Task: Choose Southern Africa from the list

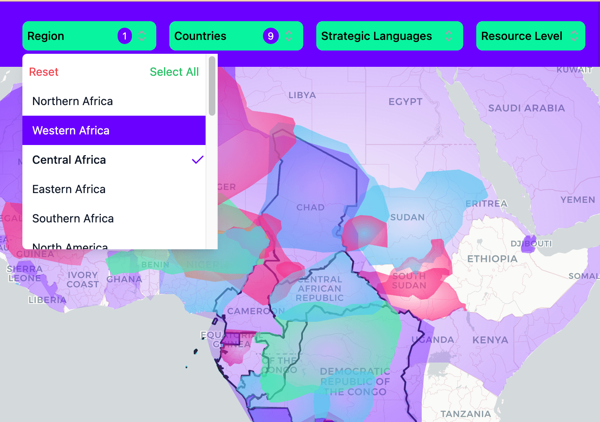Action: (73, 218)
